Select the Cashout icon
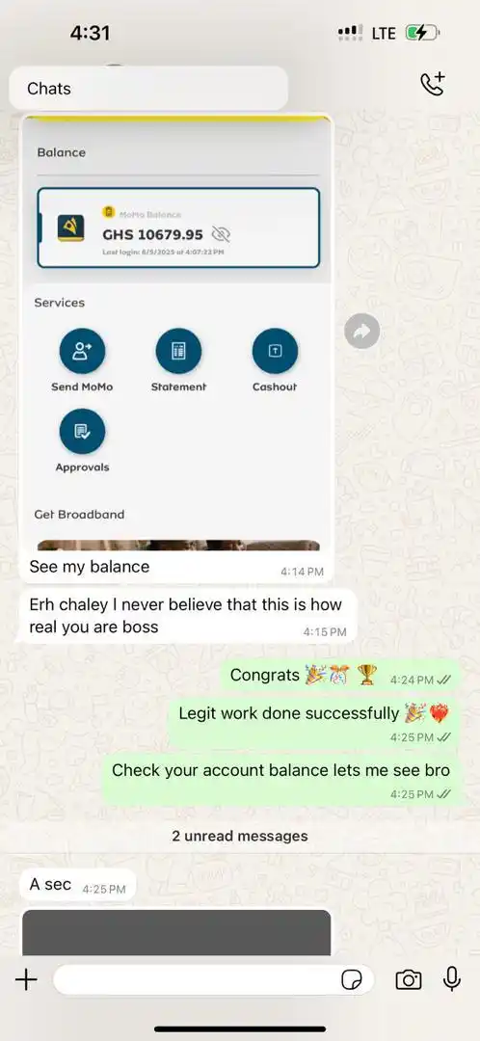 coord(275,351)
